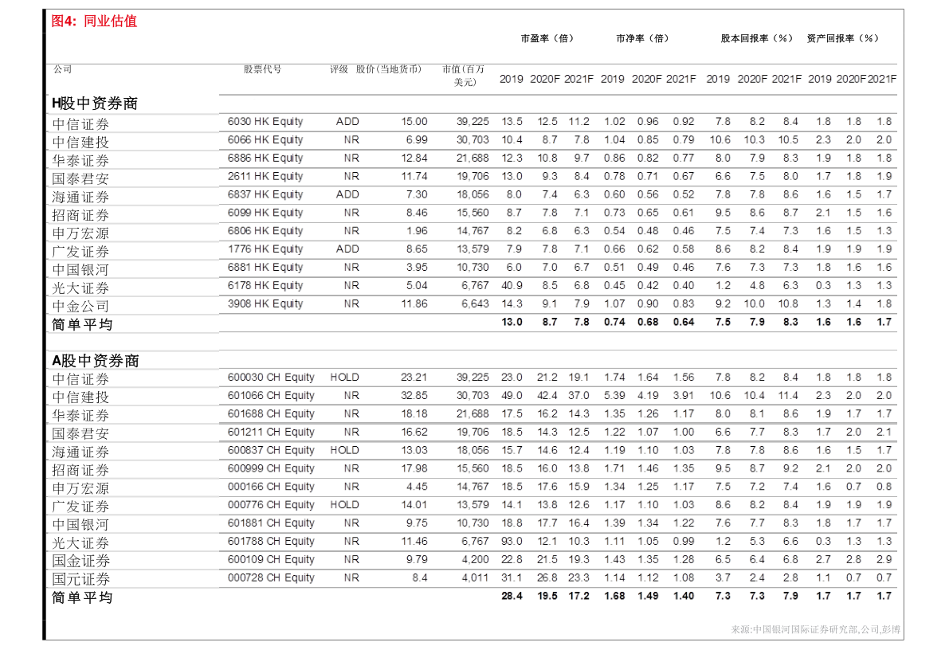The height and width of the screenshot is (650, 949).
Task: Select ticker '601066 CH Equity'
Action: [x=271, y=395]
